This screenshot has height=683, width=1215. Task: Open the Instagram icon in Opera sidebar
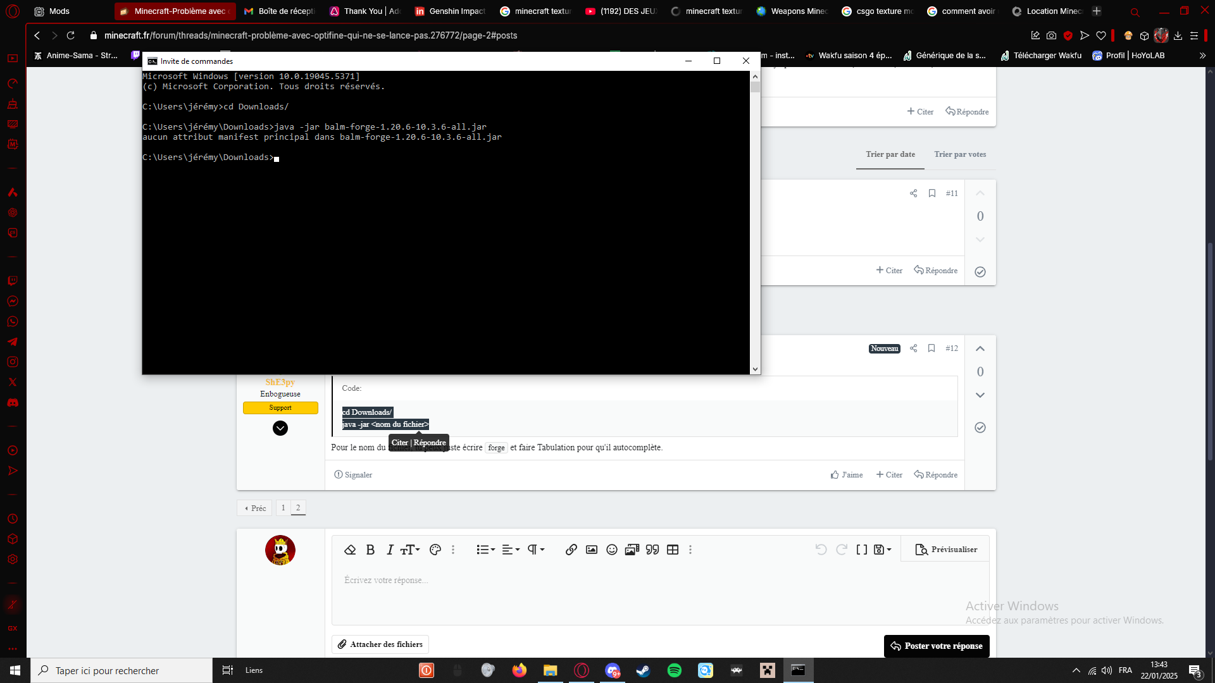tap(13, 362)
